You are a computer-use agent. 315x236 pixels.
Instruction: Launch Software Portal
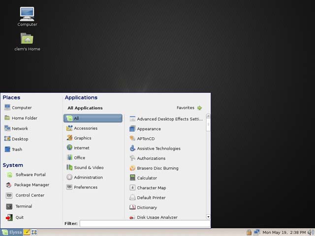coord(26,175)
